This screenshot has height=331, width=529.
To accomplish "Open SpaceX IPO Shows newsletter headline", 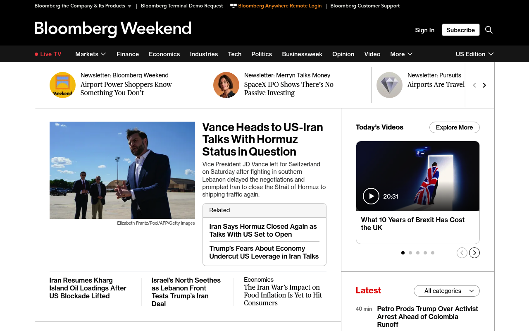I will (289, 89).
